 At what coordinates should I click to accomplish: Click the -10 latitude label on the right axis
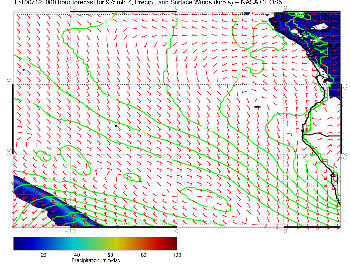pyautogui.click(x=345, y=84)
